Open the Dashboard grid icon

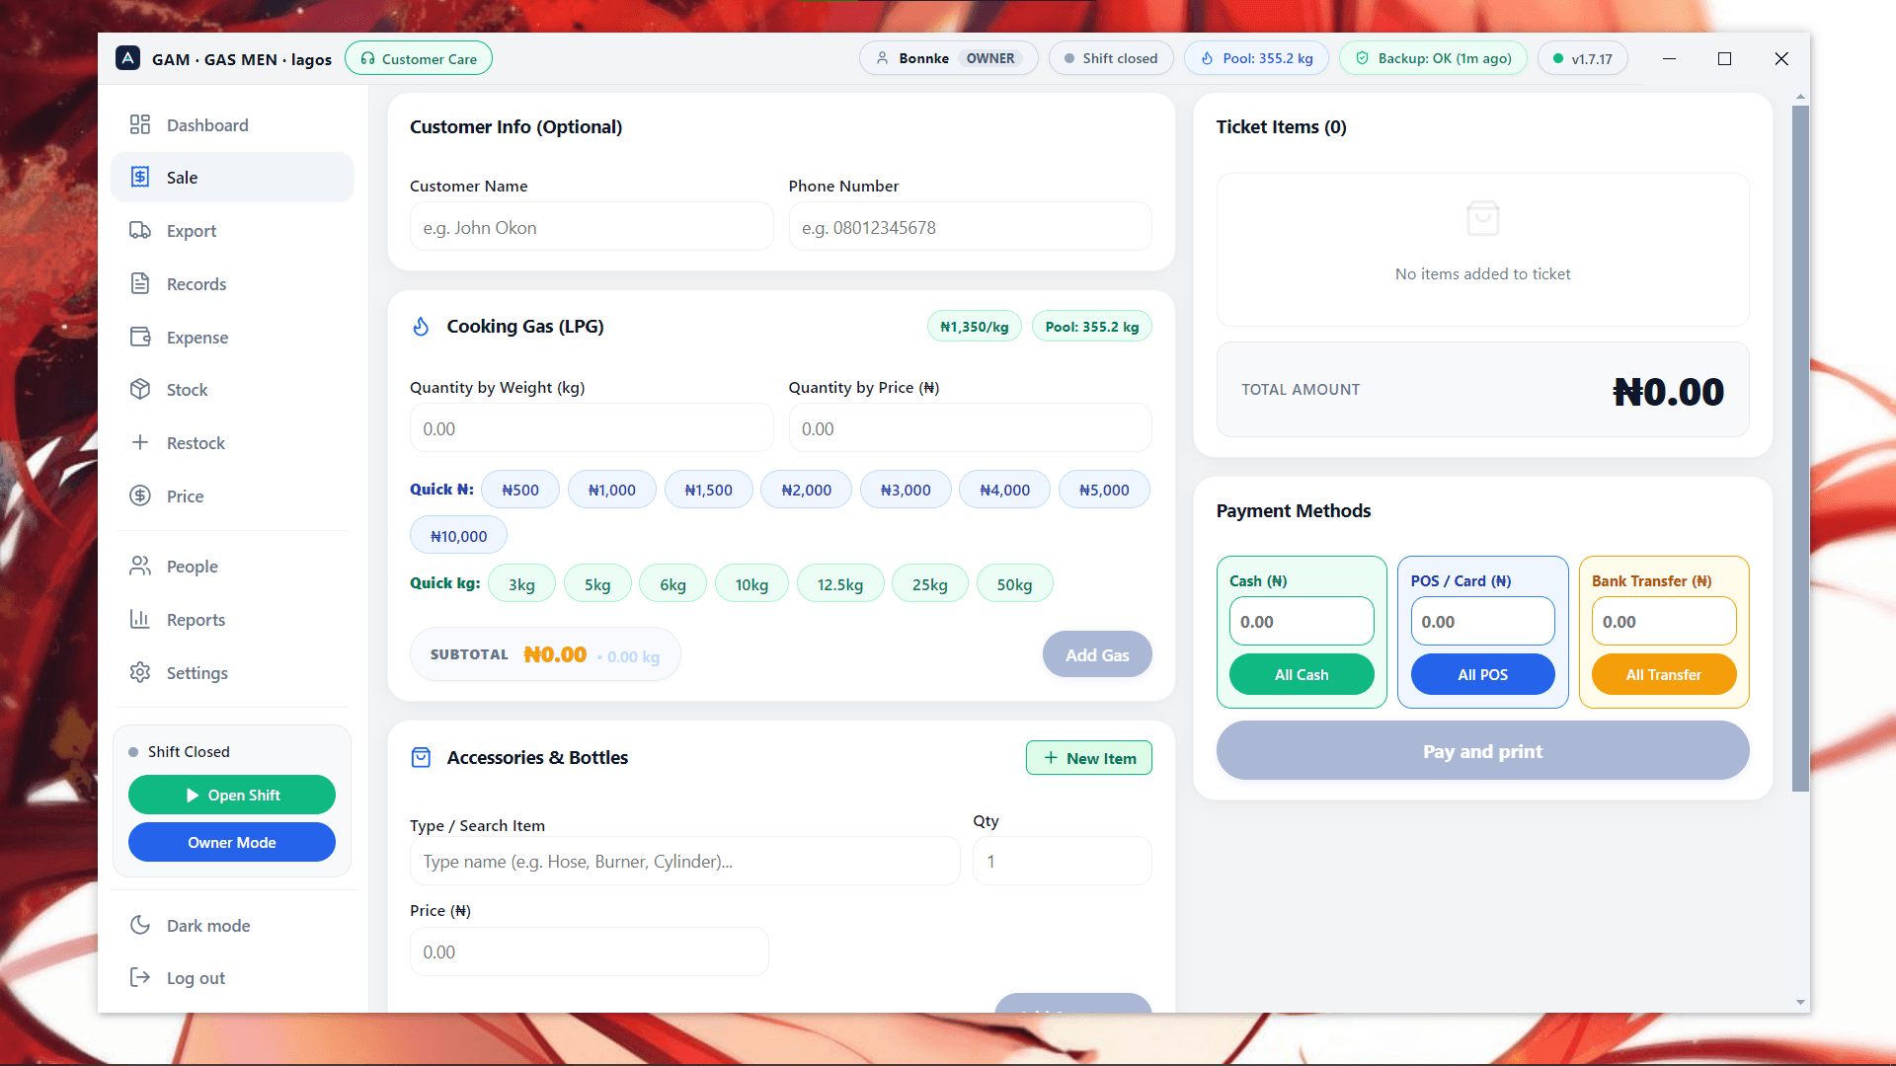[140, 124]
